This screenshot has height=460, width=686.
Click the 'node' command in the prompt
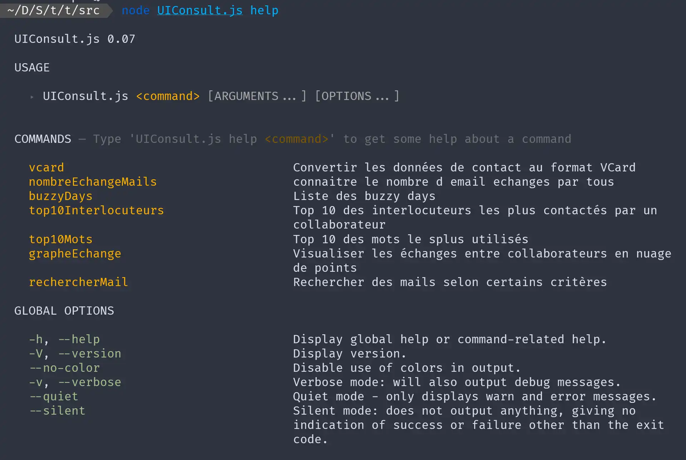point(135,10)
